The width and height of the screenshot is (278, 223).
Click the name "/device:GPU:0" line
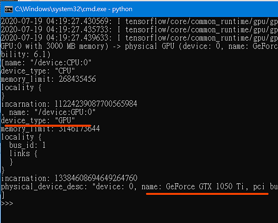point(48,112)
